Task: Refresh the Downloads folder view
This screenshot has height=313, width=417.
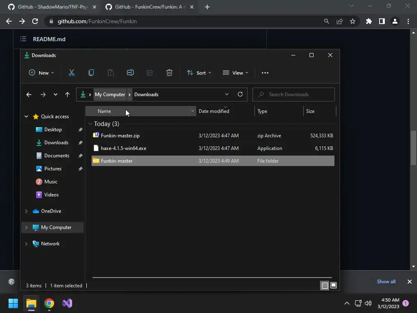Action: (x=240, y=94)
